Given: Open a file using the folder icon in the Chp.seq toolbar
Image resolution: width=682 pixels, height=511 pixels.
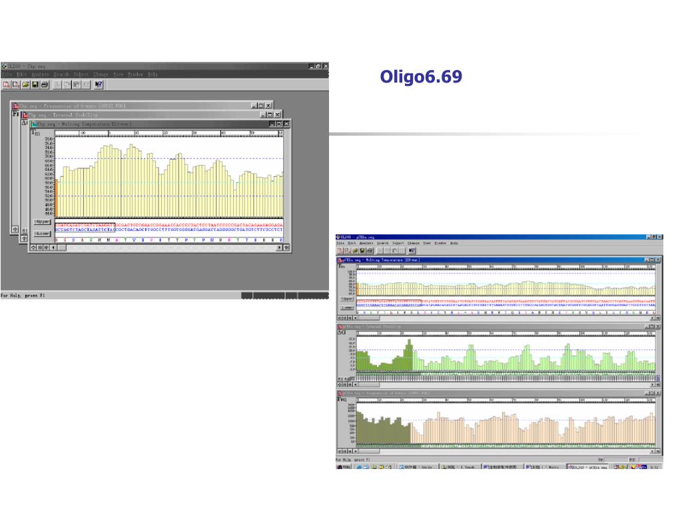Looking at the screenshot, I should (26, 85).
